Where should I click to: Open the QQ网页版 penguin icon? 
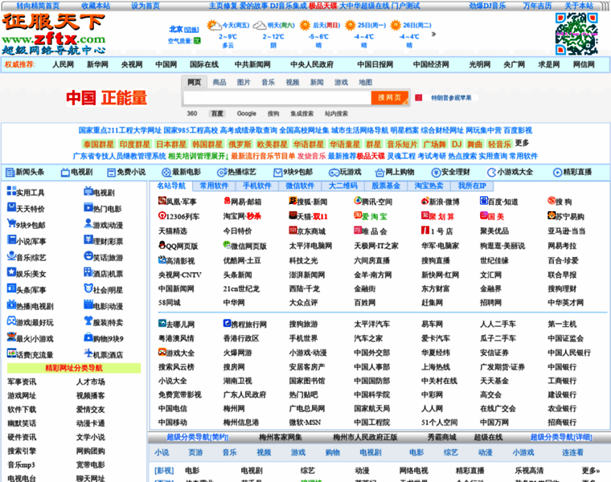(162, 245)
